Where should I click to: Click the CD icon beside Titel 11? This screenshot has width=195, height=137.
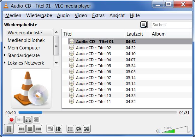click(72, 101)
